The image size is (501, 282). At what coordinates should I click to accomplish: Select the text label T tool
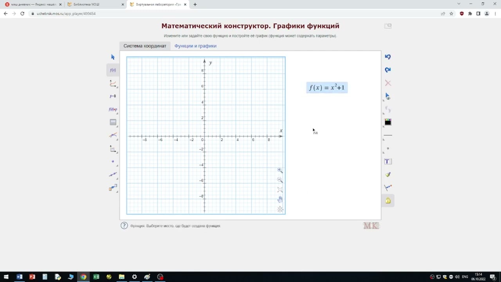coord(388,161)
